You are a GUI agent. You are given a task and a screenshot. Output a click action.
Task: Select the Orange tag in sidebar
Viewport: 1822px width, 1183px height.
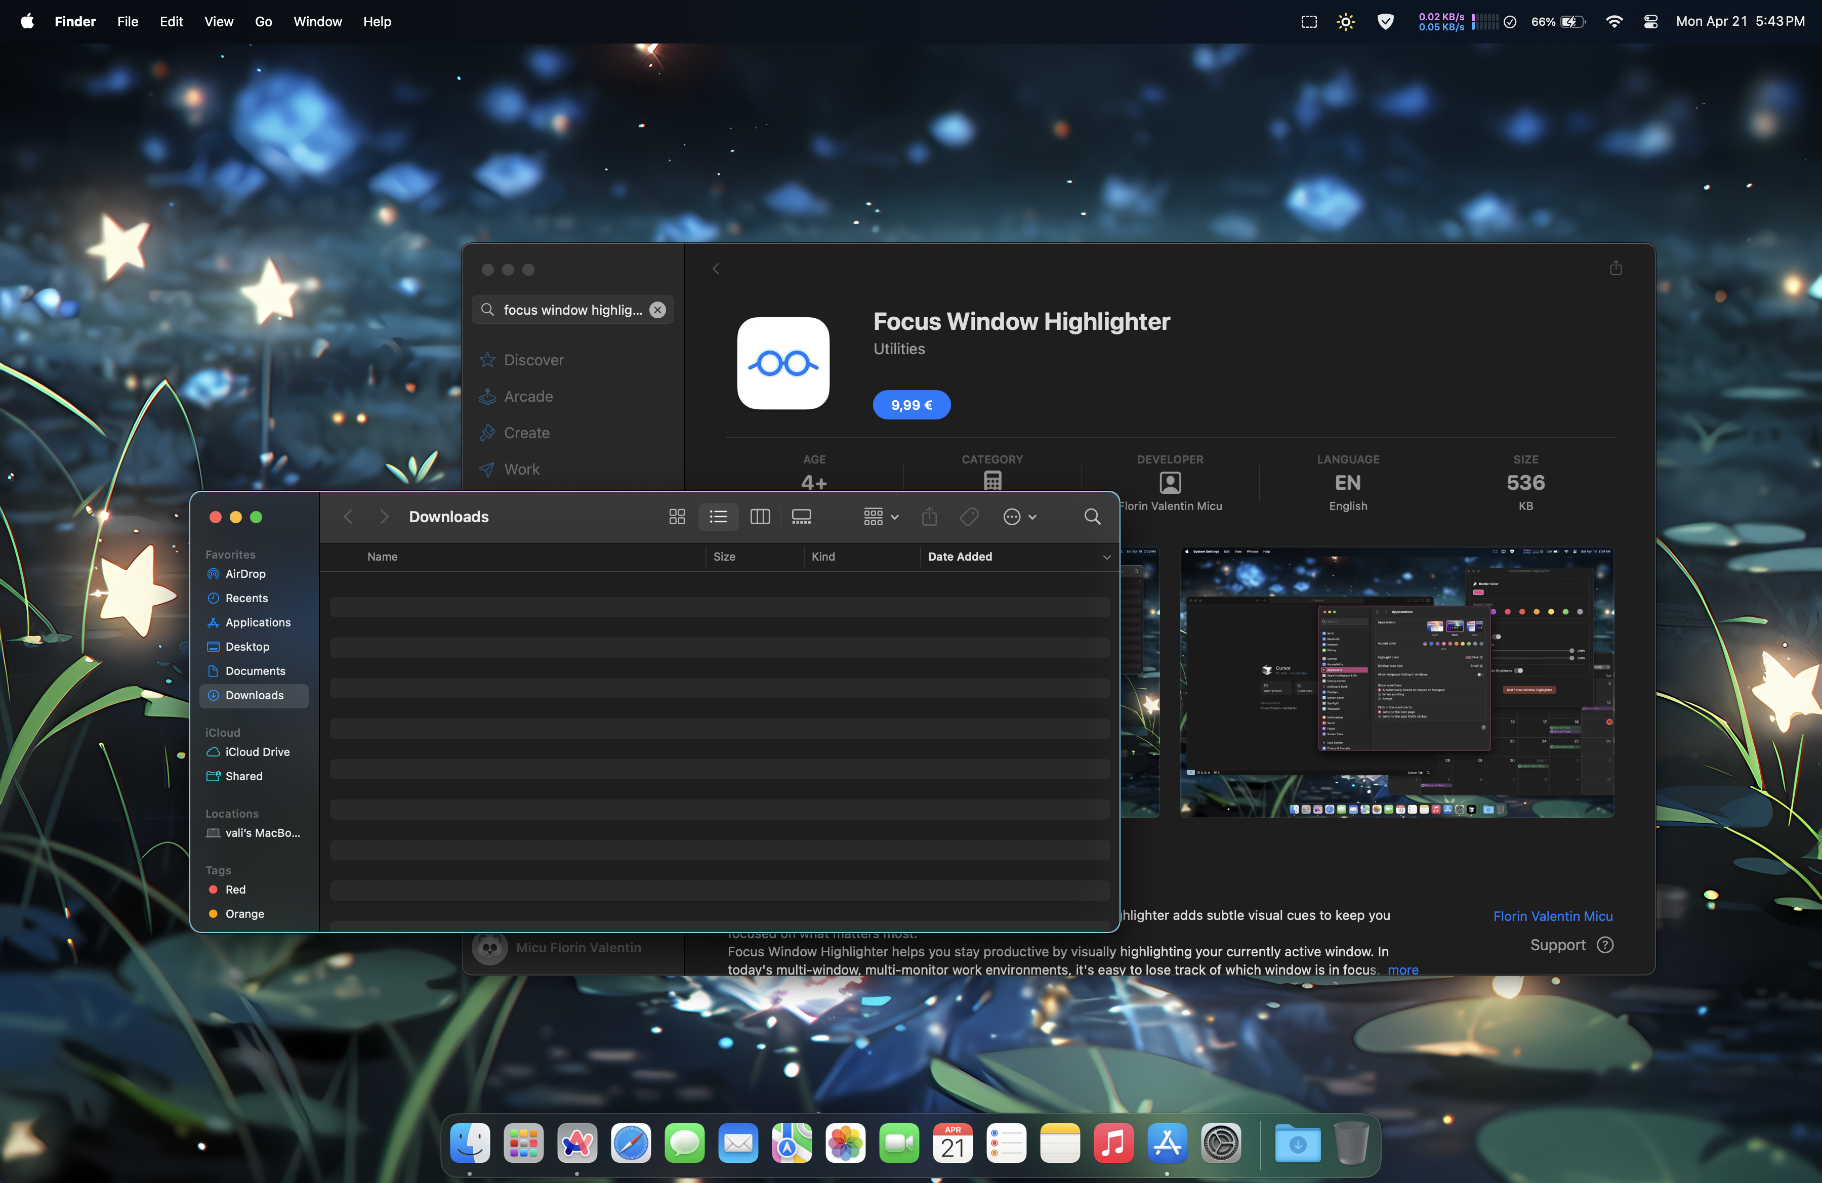(254, 914)
